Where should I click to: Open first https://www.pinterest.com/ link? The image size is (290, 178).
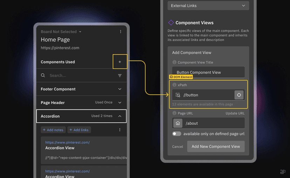tap(68, 142)
